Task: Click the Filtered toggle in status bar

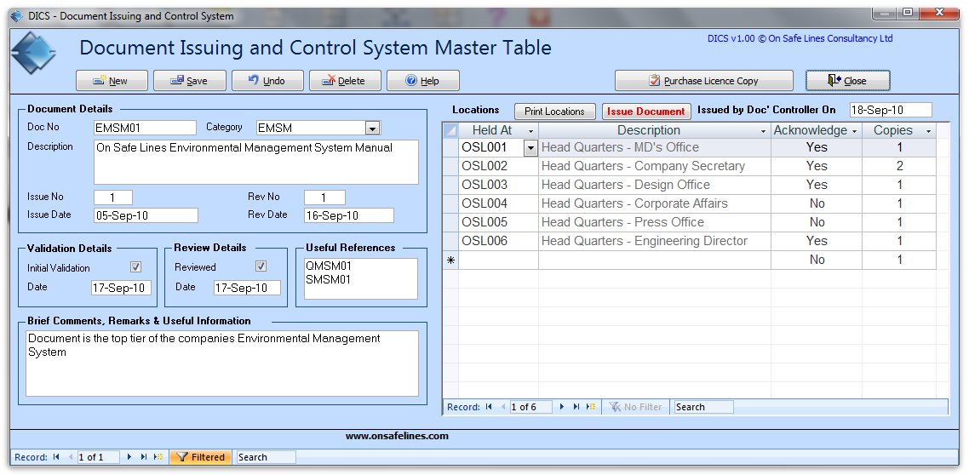Action: (x=200, y=457)
